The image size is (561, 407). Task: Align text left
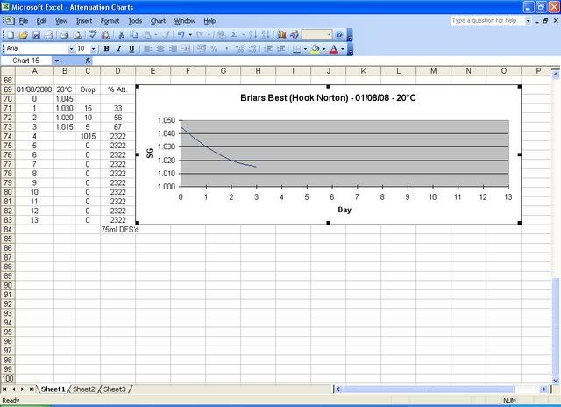pos(147,49)
